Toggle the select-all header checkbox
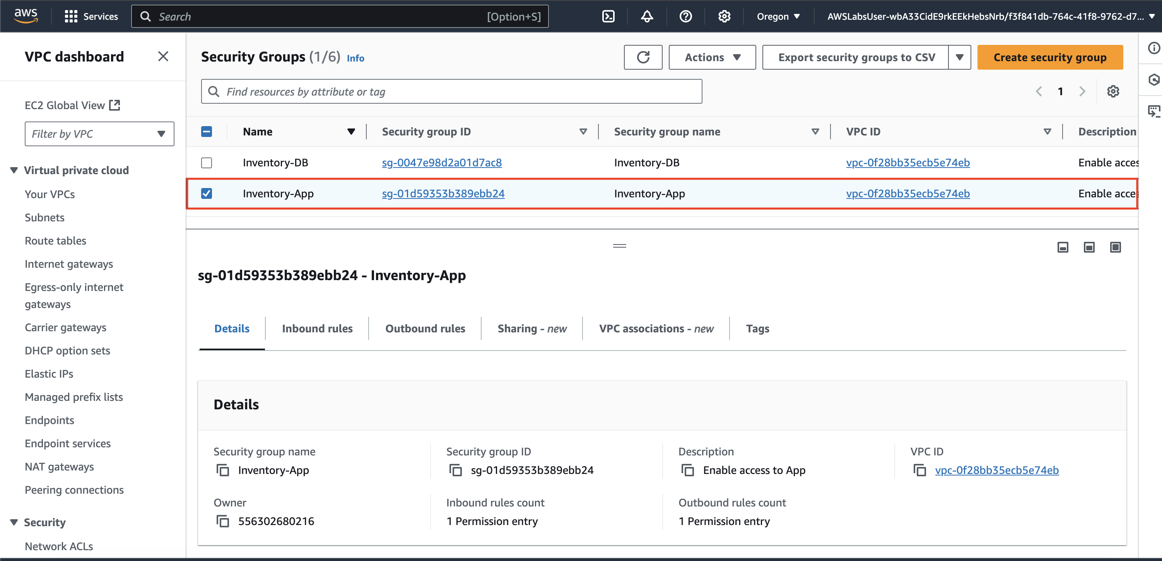 (207, 132)
